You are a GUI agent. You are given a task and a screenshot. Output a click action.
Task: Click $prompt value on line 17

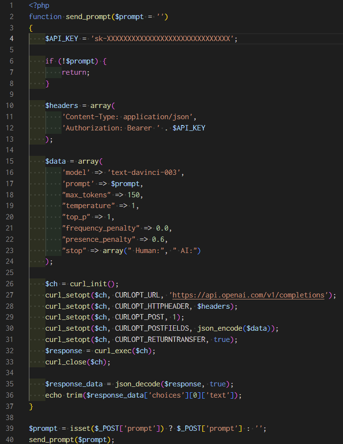(125, 184)
